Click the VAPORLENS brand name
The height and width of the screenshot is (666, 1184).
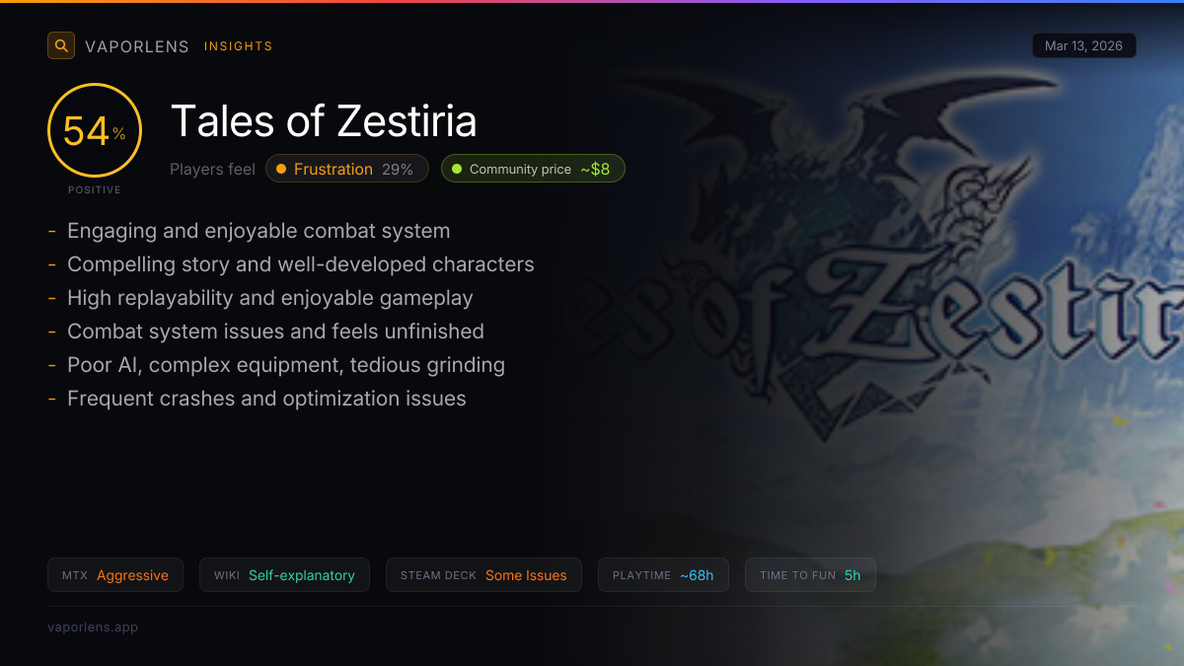pyautogui.click(x=137, y=46)
